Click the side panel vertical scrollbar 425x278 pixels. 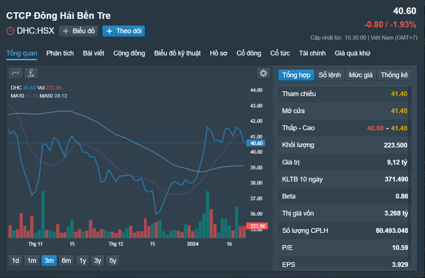point(410,173)
